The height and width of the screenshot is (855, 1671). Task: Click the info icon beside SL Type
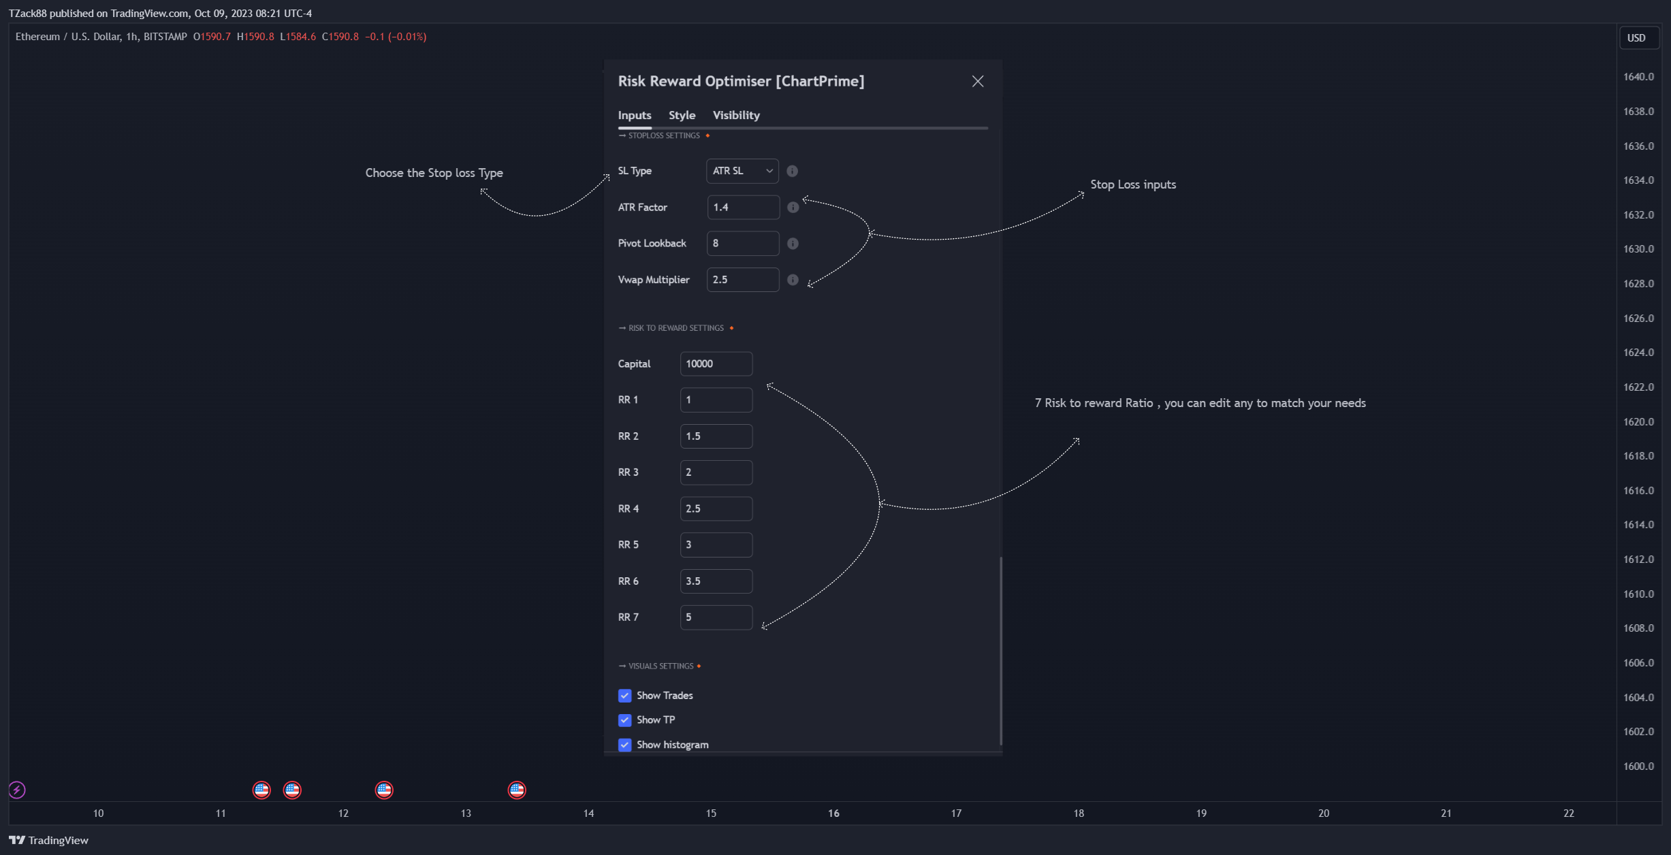[792, 171]
